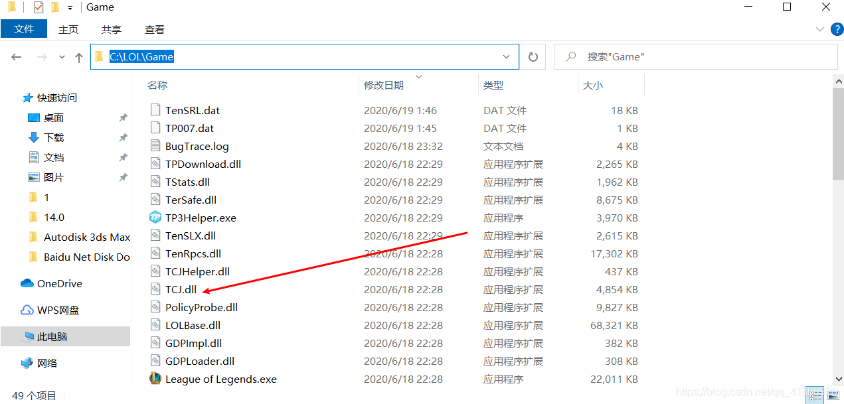Open the Help question mark icon
844x404 pixels.
[x=836, y=29]
